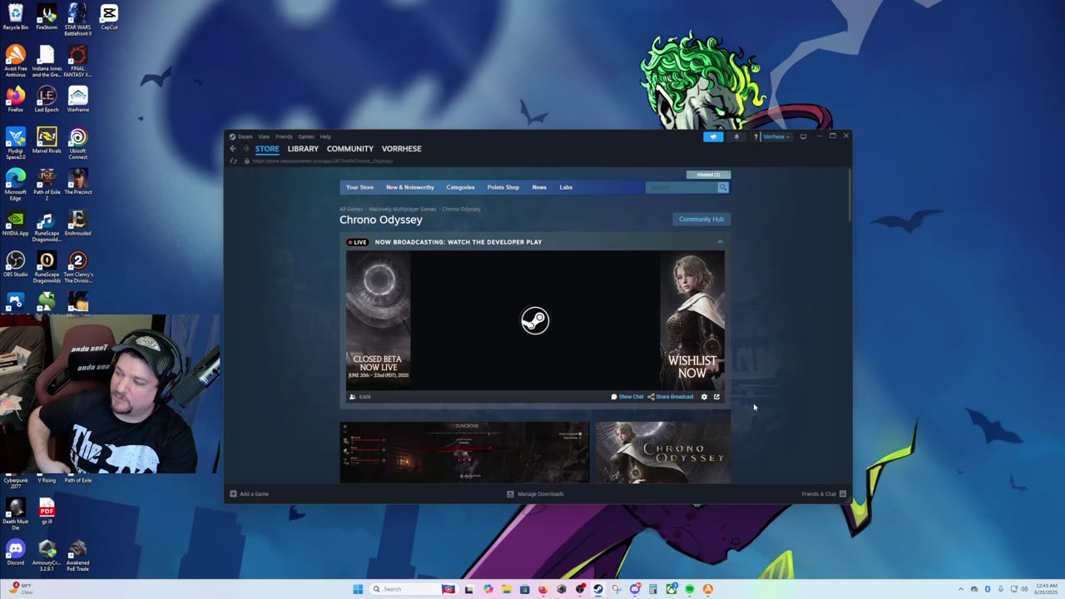Screen dimensions: 1065x599
Task: Click All Games breadcrumb
Action: 351,209
